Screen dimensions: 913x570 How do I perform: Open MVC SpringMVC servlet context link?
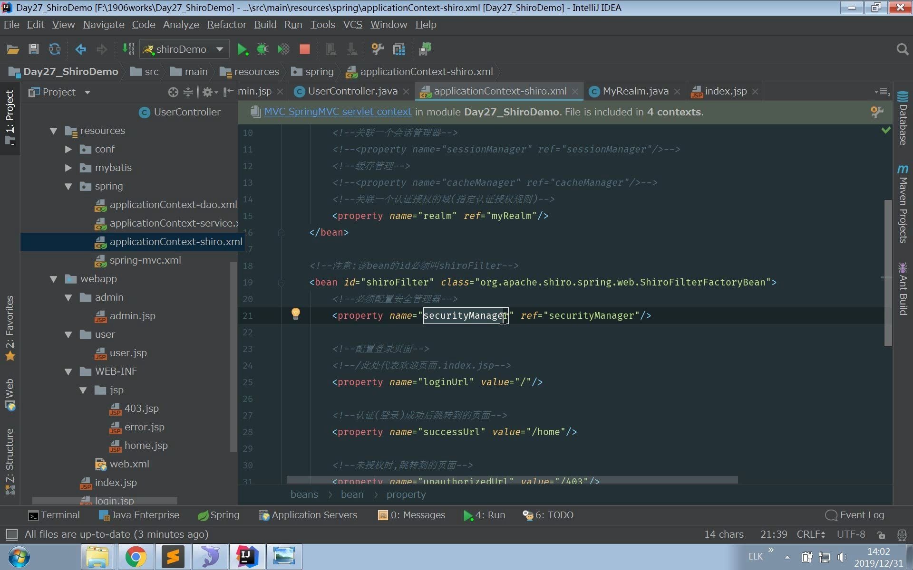(338, 112)
